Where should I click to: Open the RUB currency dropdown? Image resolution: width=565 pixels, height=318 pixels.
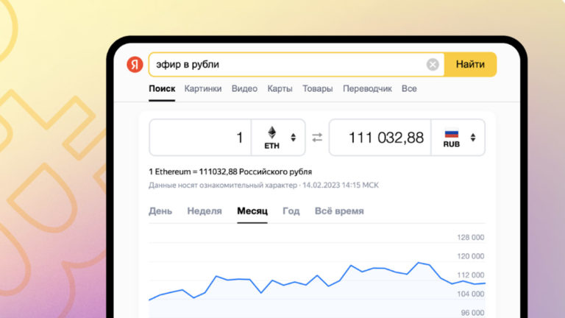coord(473,138)
